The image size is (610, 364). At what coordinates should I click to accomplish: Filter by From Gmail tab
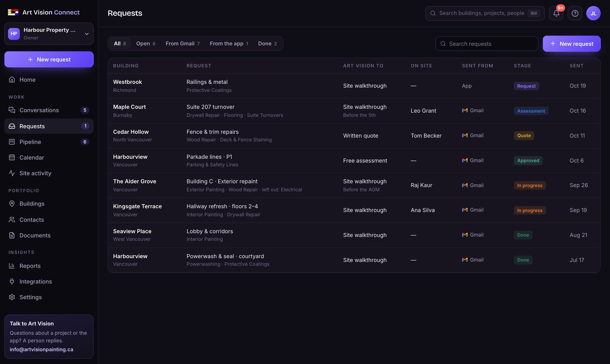point(183,43)
